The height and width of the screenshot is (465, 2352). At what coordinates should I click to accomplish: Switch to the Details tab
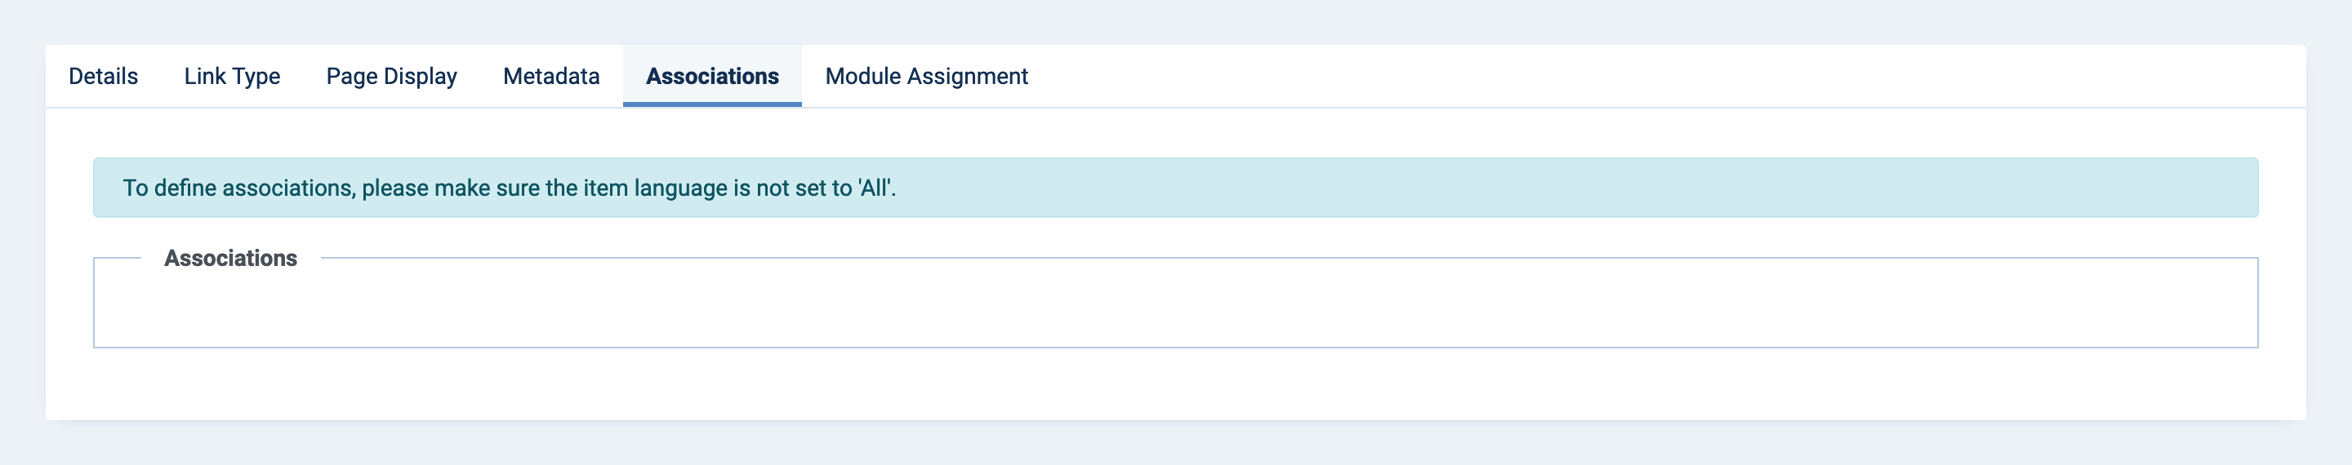(x=103, y=77)
